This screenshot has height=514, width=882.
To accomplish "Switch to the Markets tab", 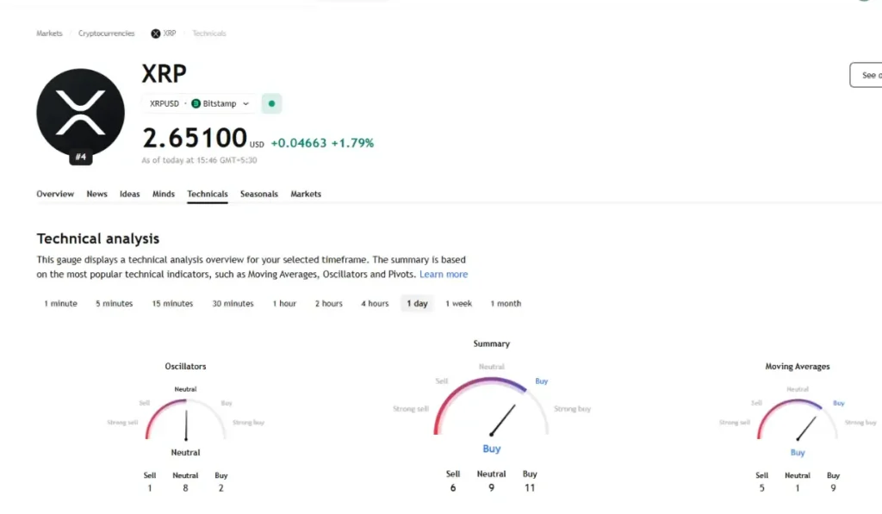I will pyautogui.click(x=306, y=194).
